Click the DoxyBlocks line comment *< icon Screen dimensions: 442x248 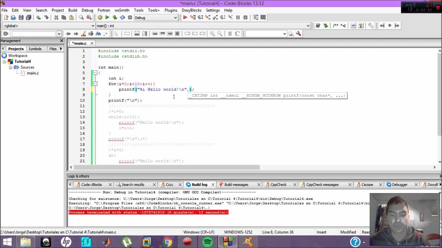[343, 25]
